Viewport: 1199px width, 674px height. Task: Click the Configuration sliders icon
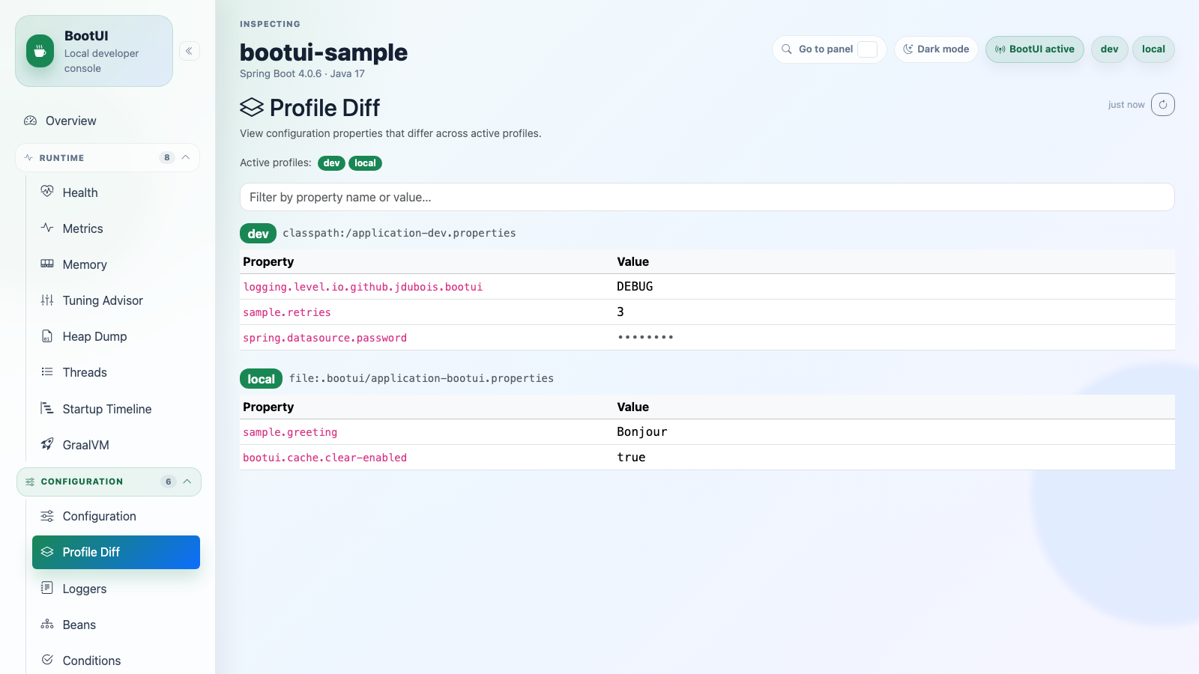pos(47,516)
